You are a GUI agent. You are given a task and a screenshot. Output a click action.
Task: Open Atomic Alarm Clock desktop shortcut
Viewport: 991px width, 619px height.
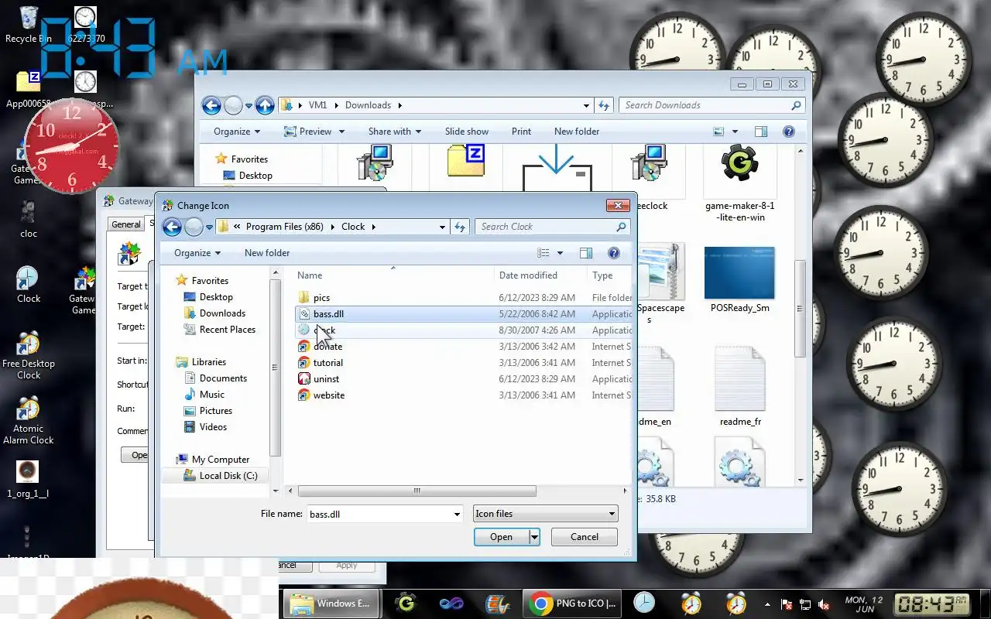click(29, 421)
